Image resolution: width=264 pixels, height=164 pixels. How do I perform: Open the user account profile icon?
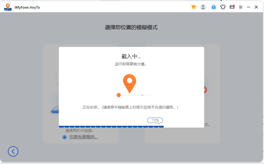click(203, 7)
